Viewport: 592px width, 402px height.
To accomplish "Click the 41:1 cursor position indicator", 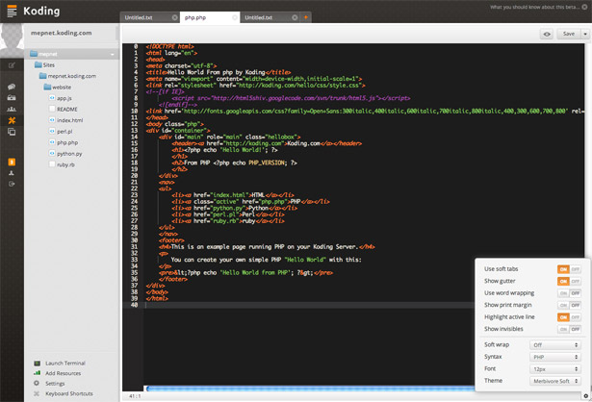I will click(x=135, y=396).
